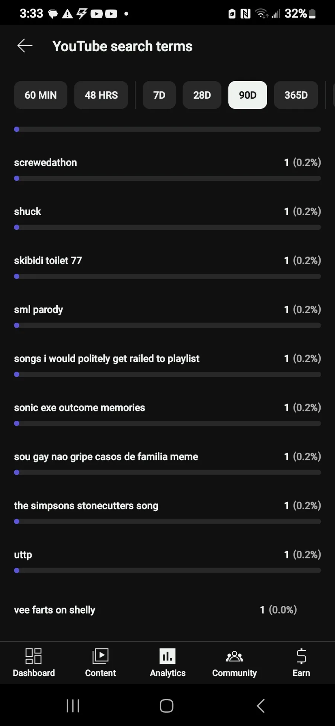Screen dimensions: 335x726
Task: Open the uttp search term row
Action: [x=167, y=561]
